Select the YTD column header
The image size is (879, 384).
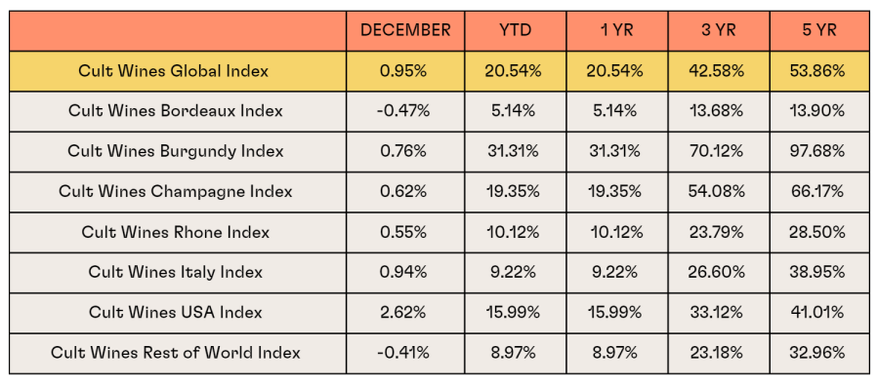(x=515, y=31)
